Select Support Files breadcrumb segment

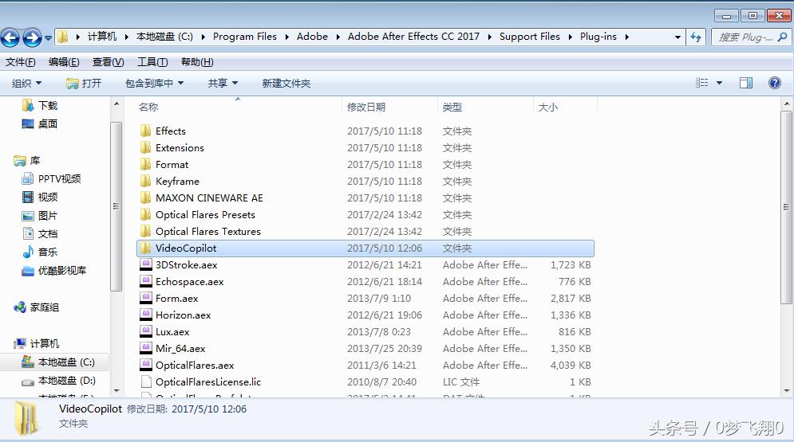click(530, 37)
